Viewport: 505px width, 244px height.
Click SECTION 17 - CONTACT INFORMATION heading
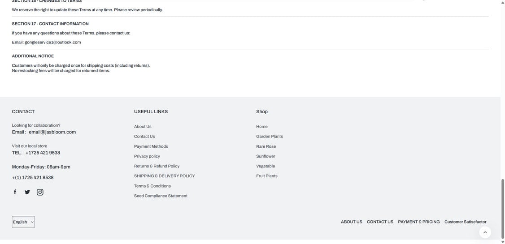coord(50,24)
